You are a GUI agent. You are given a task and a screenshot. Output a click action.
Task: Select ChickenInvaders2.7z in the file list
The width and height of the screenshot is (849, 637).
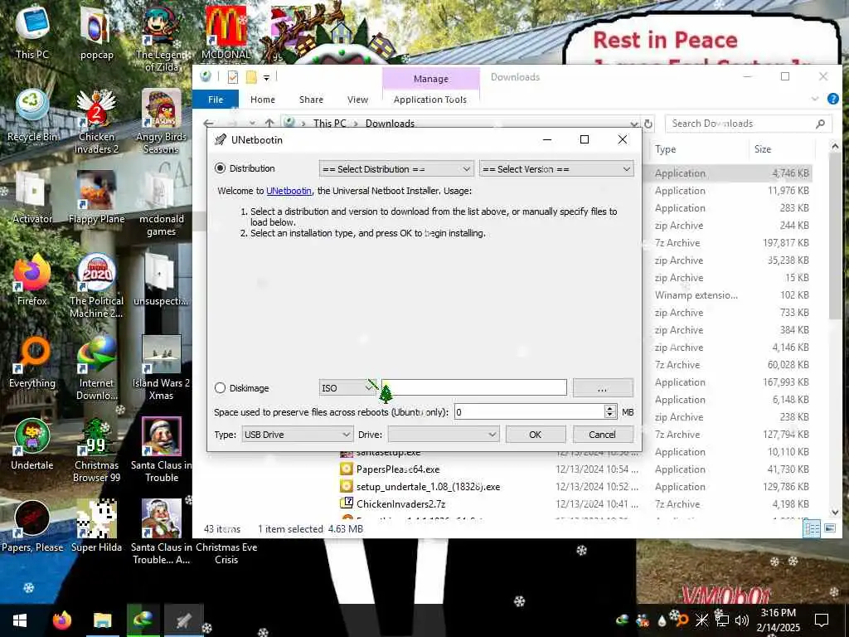400,503
